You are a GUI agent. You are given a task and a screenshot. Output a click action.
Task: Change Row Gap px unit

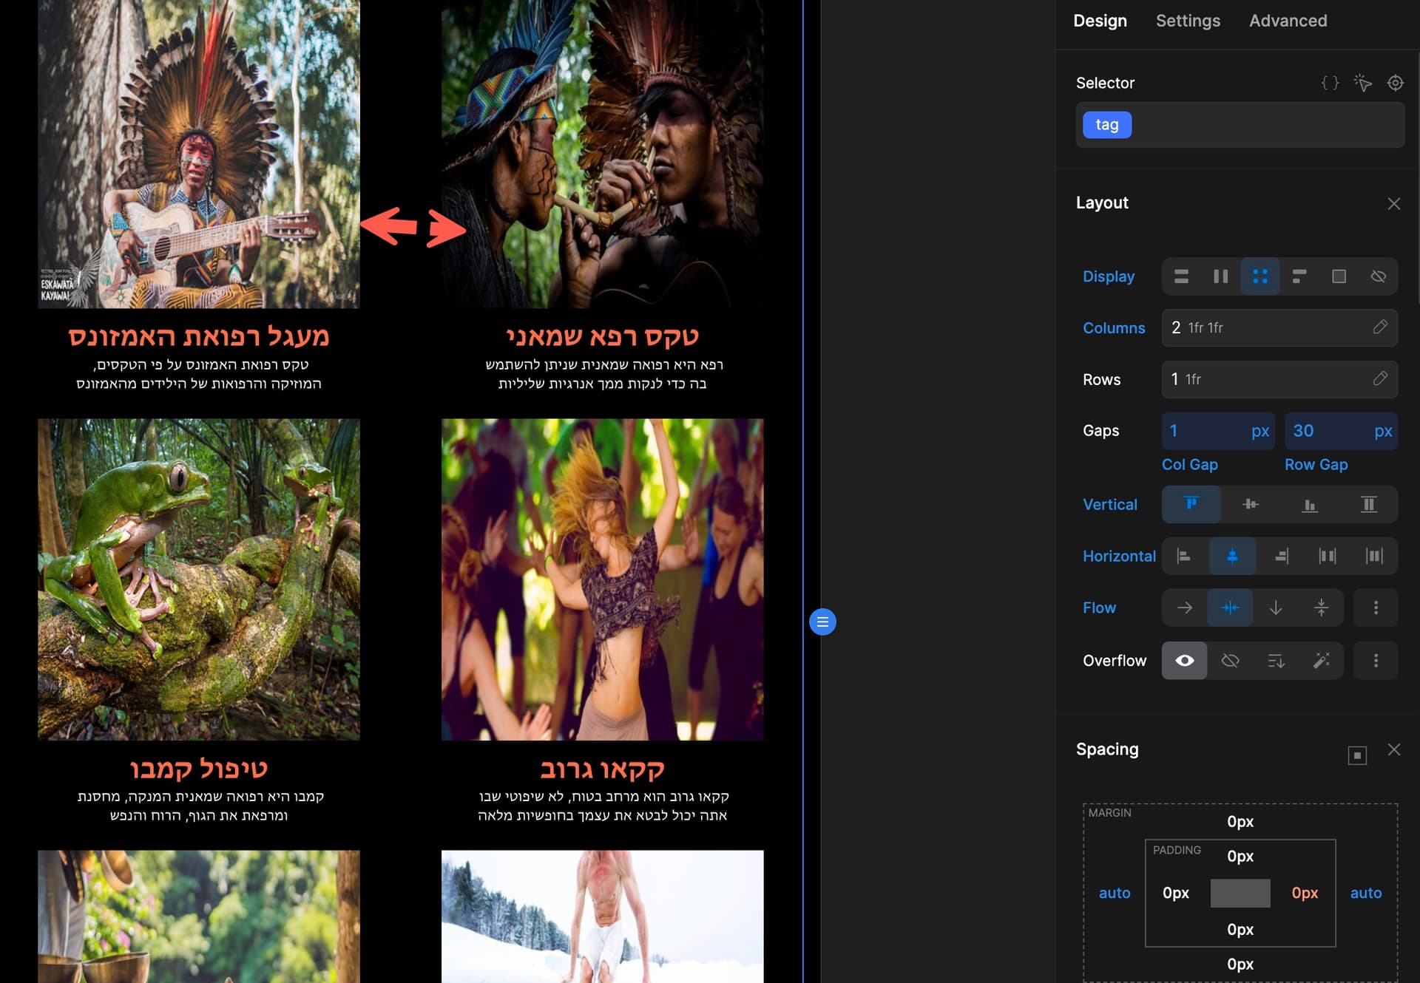point(1383,432)
